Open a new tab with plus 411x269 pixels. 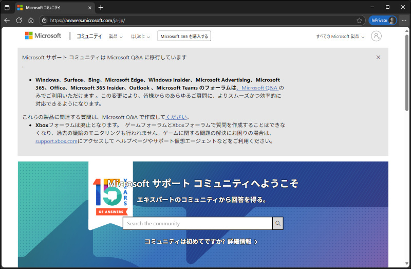(x=101, y=7)
